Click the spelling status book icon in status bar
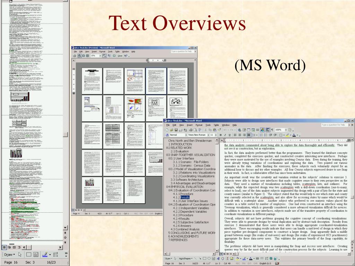 (277, 263)
